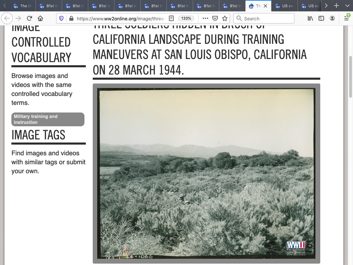Bookmark this page with star

click(x=225, y=19)
